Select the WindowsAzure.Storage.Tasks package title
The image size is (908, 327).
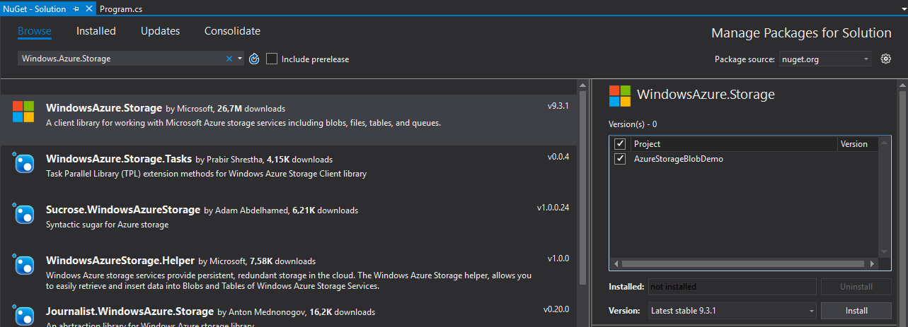pyautogui.click(x=119, y=159)
